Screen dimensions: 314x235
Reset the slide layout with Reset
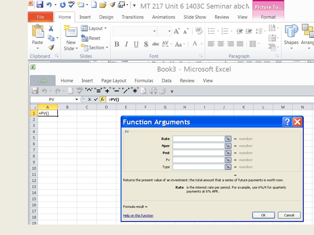pyautogui.click(x=91, y=38)
